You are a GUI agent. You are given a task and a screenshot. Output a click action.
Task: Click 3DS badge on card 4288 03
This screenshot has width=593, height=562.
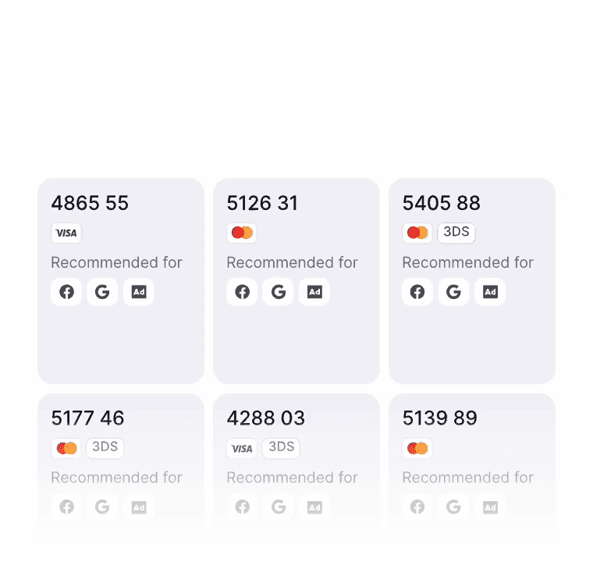coord(281,446)
